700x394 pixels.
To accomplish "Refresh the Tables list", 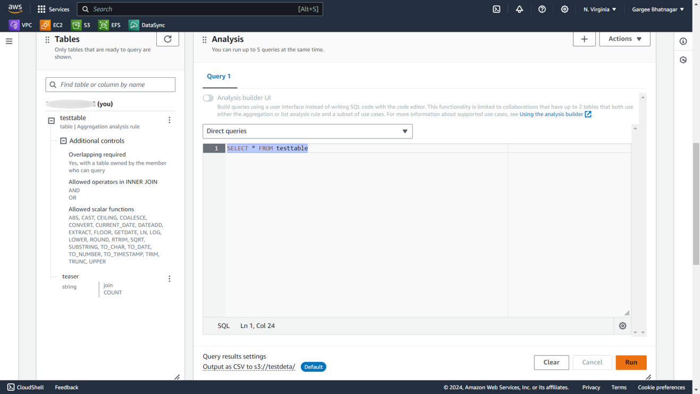I will click(168, 39).
